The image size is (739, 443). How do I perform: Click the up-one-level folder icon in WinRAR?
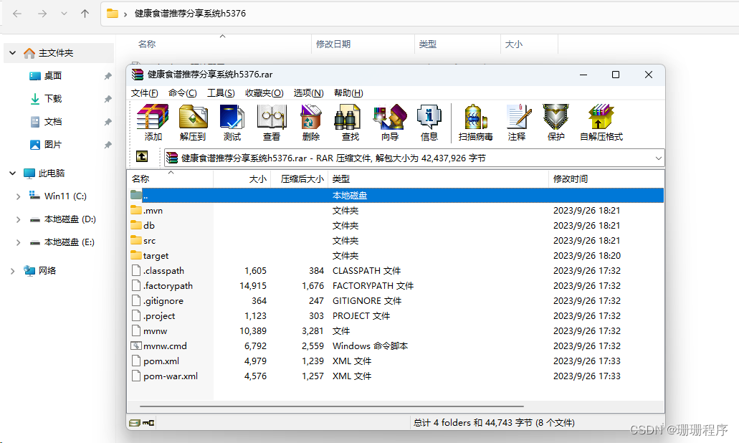tap(142, 156)
